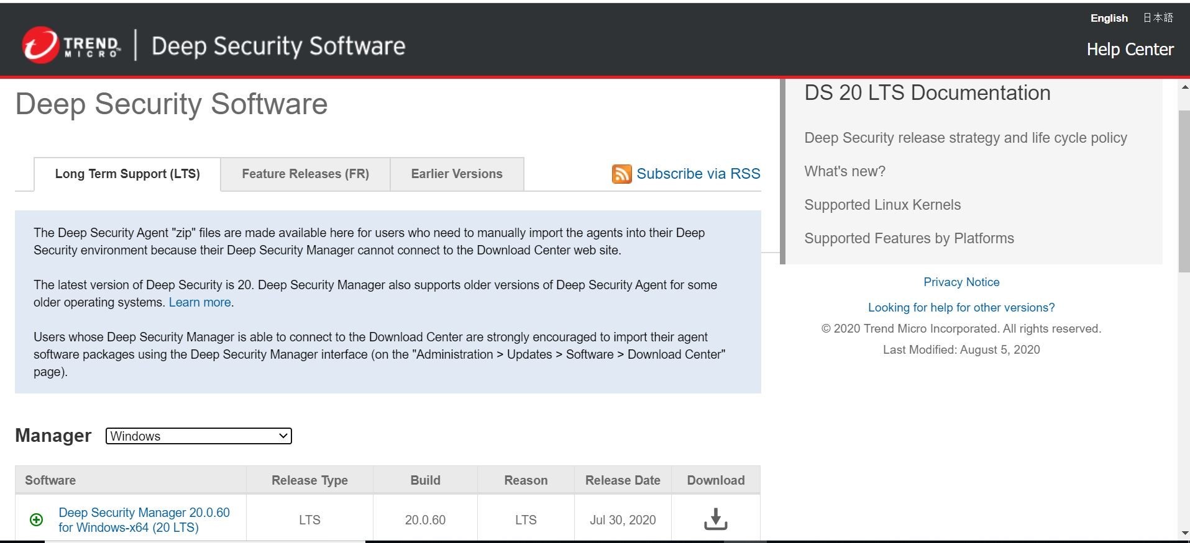Switch language to 日本語

click(x=1158, y=18)
